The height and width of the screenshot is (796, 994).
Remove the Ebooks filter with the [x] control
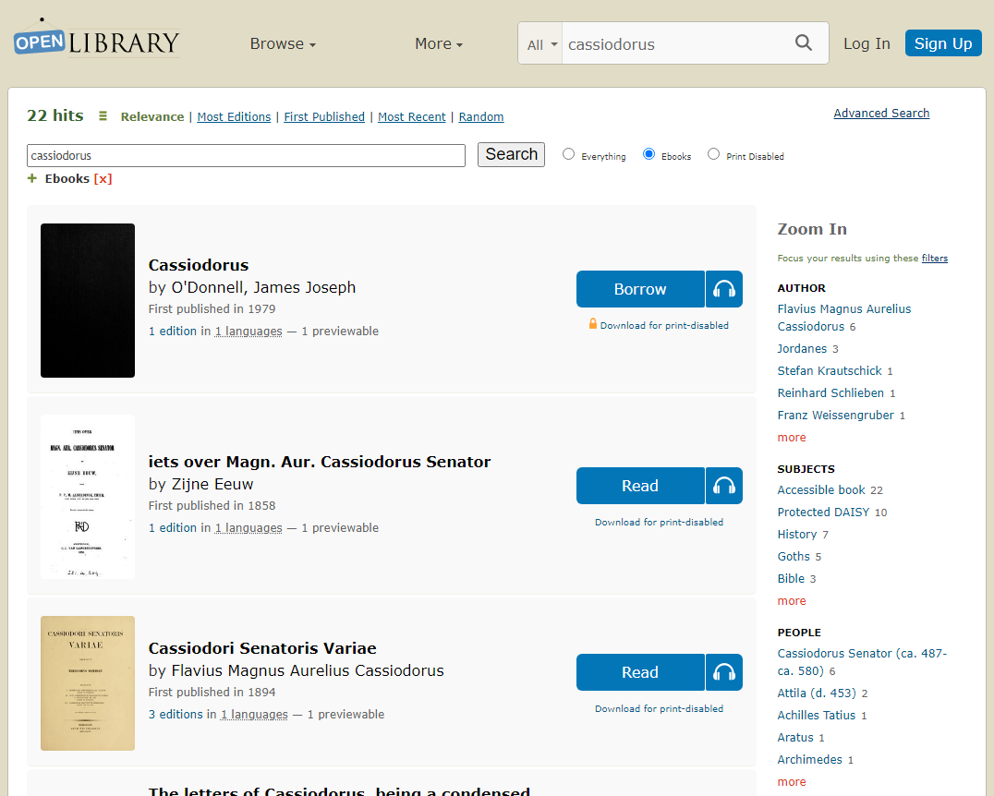point(104,178)
